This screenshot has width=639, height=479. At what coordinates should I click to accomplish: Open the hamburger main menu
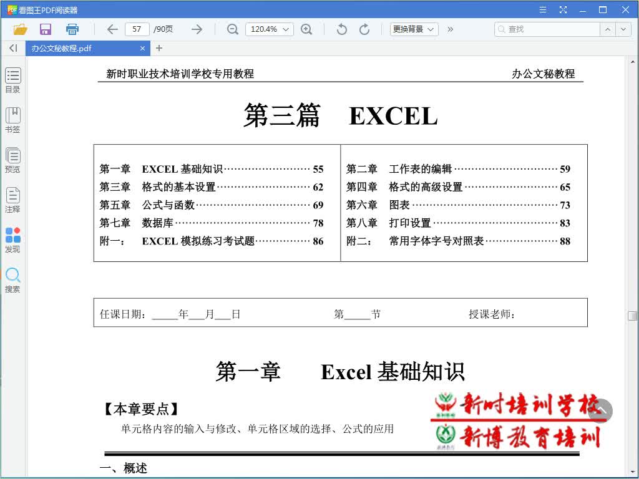pyautogui.click(x=542, y=9)
